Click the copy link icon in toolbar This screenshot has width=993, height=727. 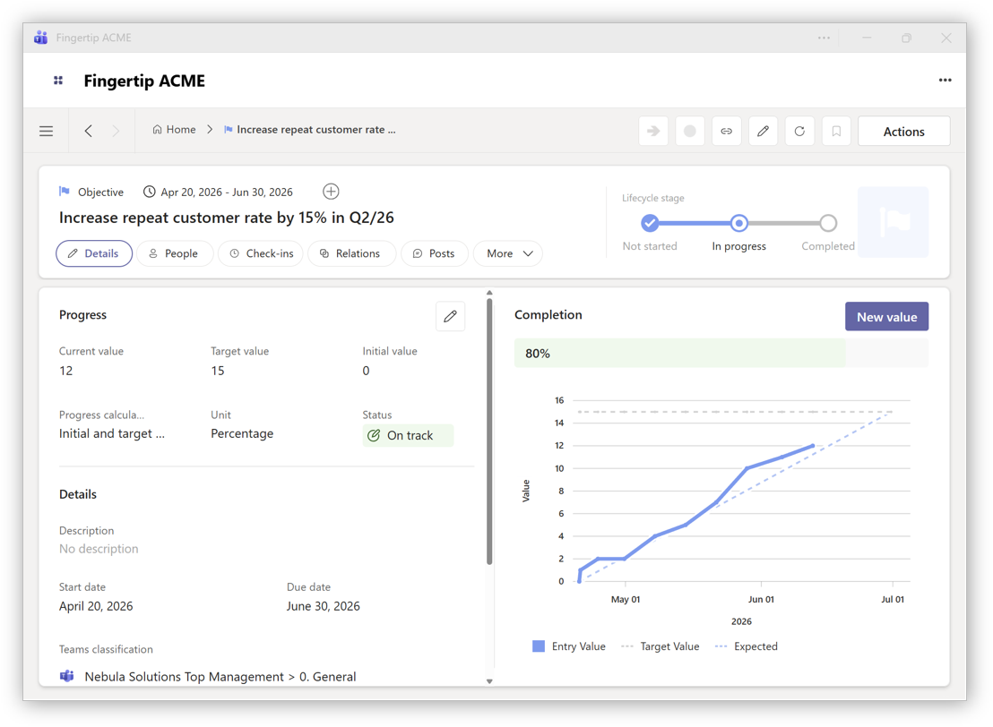(x=726, y=132)
